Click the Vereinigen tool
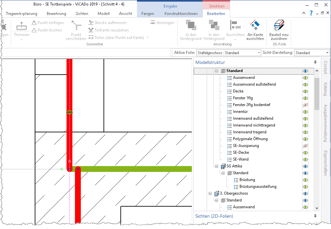This screenshot has height=229, width=331. tap(162, 23)
